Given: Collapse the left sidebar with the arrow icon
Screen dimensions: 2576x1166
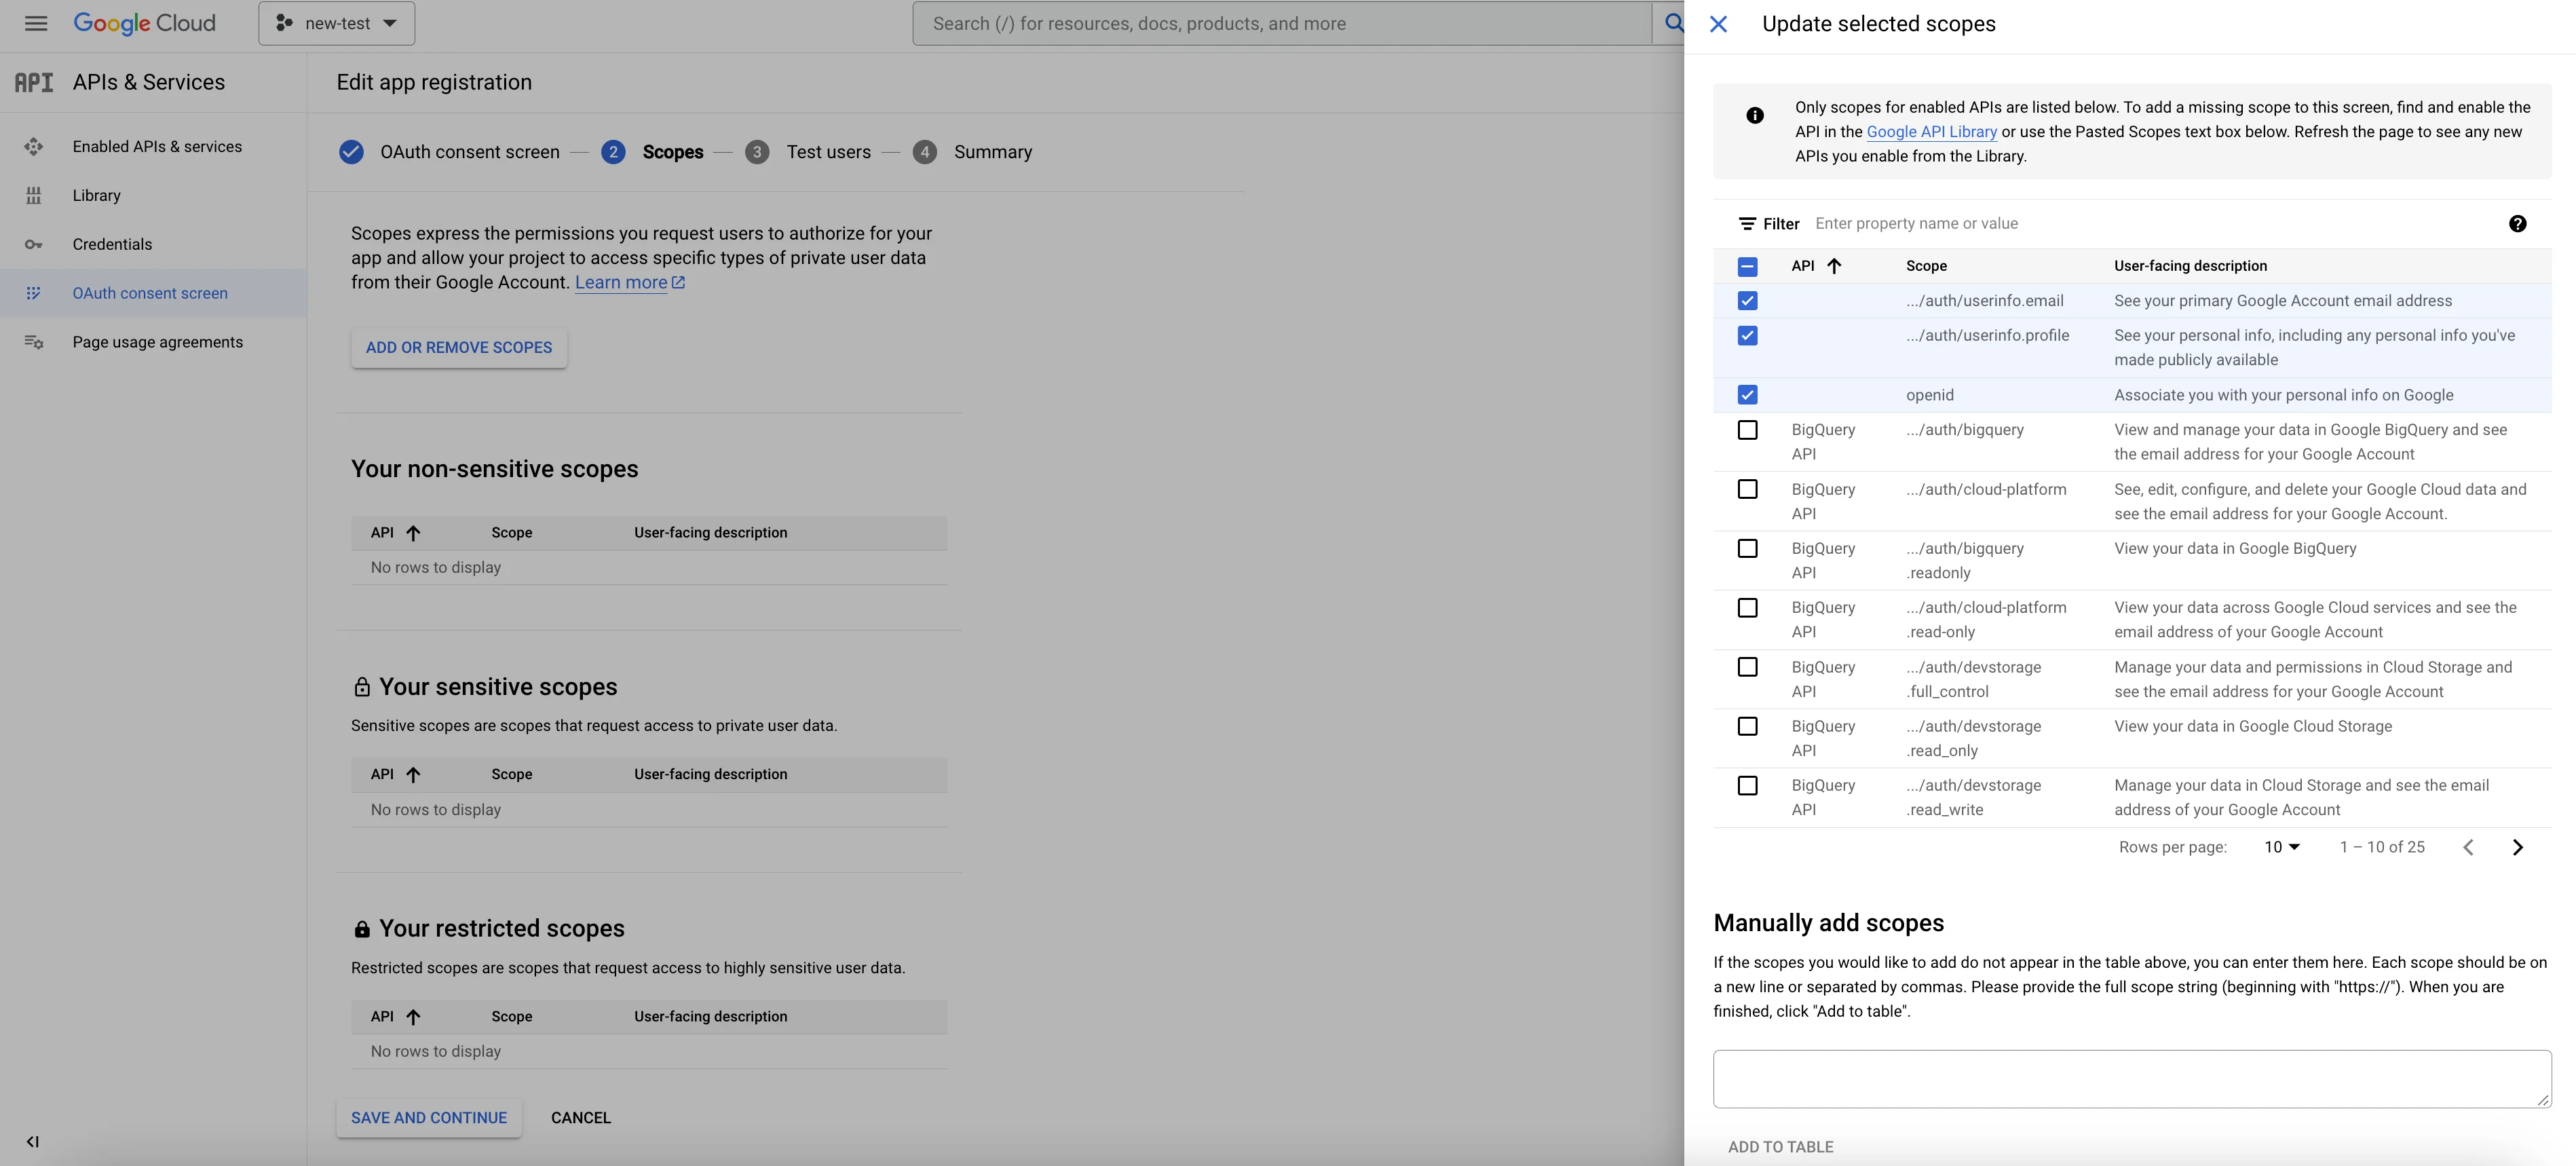Looking at the screenshot, I should [x=32, y=1141].
